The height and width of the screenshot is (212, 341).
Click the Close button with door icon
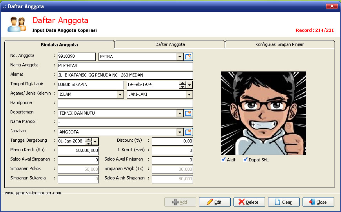[x=318, y=202]
